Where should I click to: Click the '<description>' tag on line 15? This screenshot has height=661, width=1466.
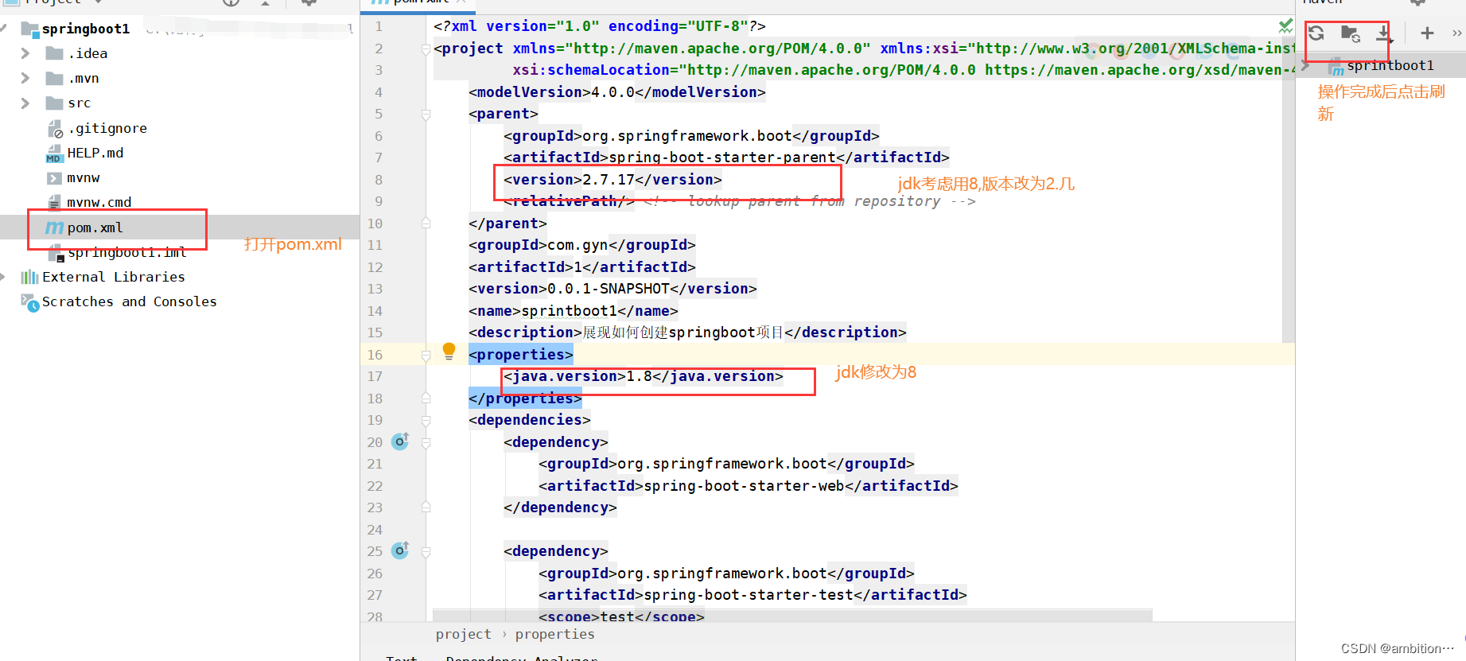point(525,332)
